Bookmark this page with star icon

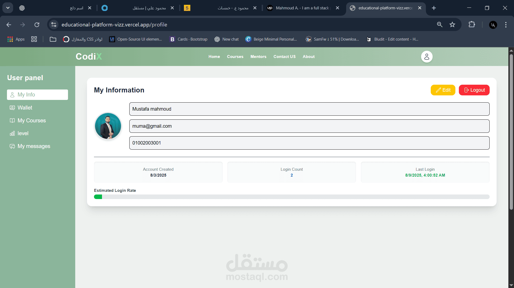(x=452, y=25)
